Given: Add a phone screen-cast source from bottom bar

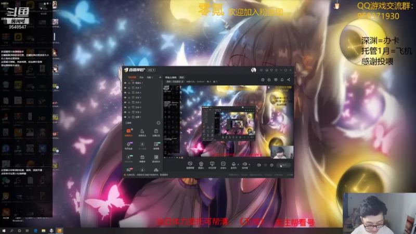Looking at the screenshot, I should (212, 165).
